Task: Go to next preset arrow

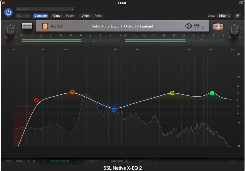Action: (x=27, y=16)
